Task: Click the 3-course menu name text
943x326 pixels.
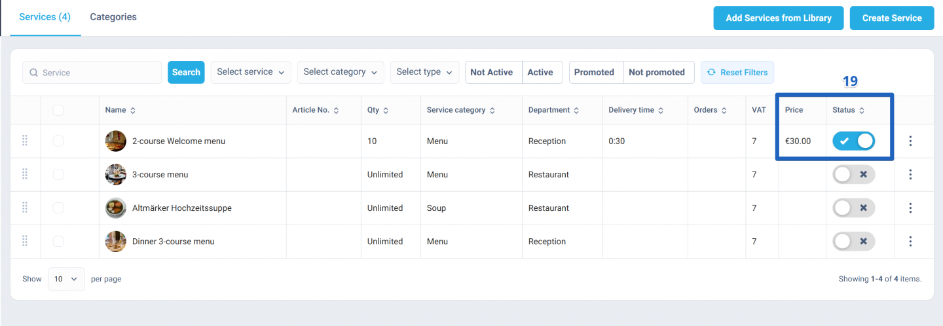Action: pyautogui.click(x=160, y=174)
